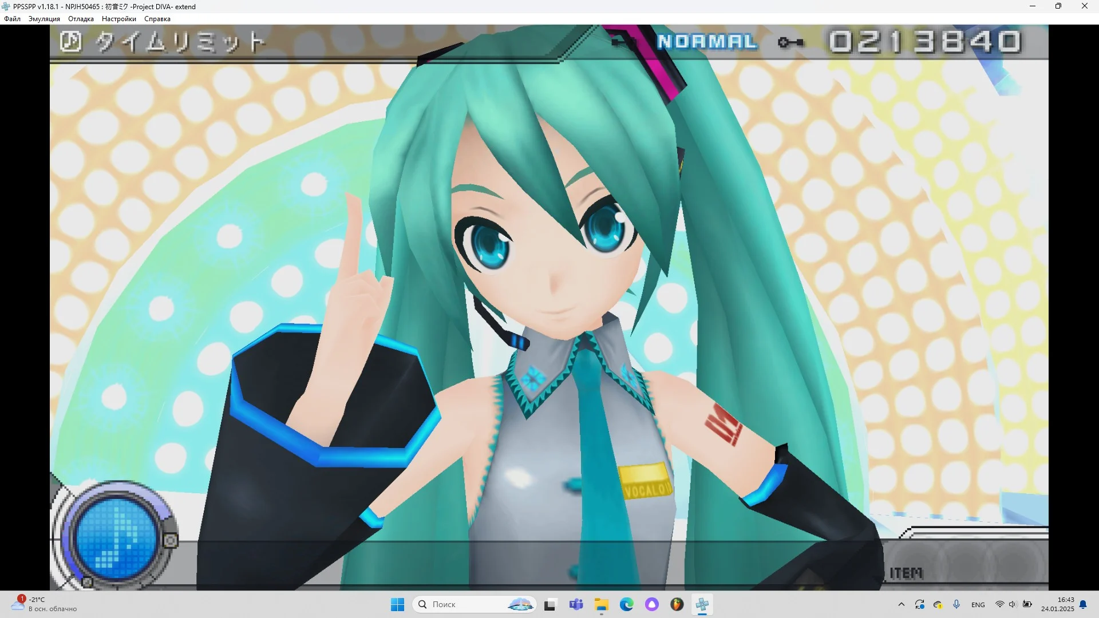Open File Explorer from the taskbar
This screenshot has height=618, width=1099.
pos(601,604)
